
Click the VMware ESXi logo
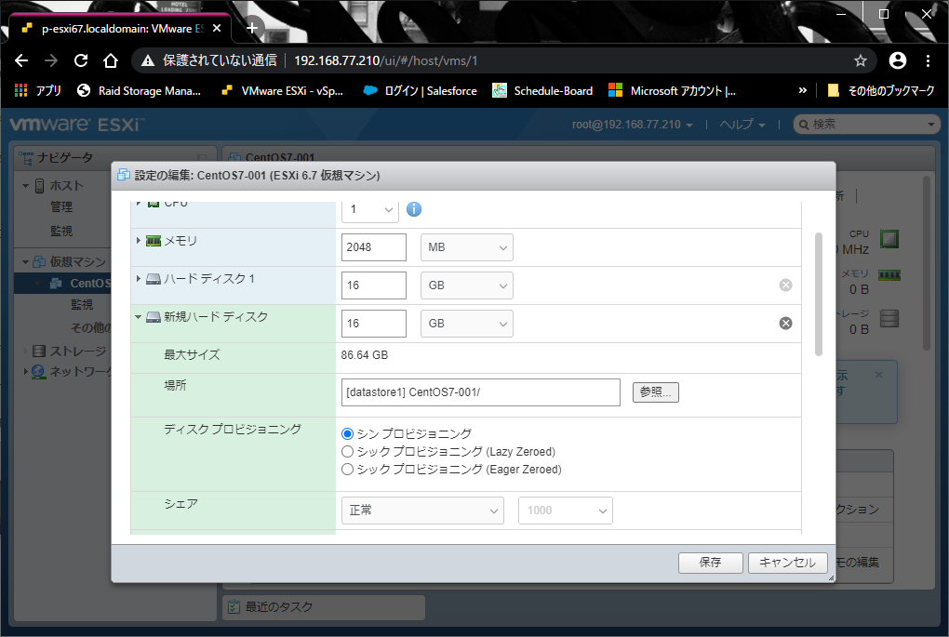(77, 125)
